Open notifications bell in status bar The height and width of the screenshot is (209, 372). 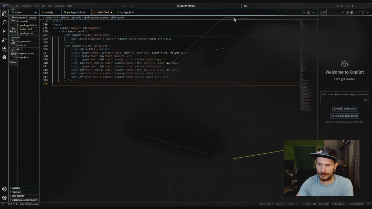[368, 204]
